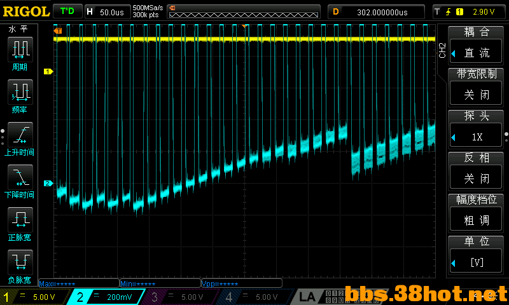Click the H 50.0us timebase field
The height and width of the screenshot is (305, 509).
pyautogui.click(x=108, y=12)
